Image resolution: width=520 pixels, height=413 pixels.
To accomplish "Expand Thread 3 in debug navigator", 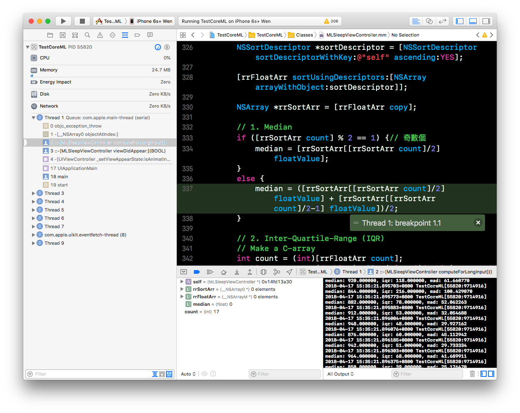I will (x=34, y=193).
